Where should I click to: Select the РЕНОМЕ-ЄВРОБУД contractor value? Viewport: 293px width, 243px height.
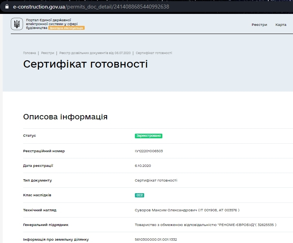[206, 225]
